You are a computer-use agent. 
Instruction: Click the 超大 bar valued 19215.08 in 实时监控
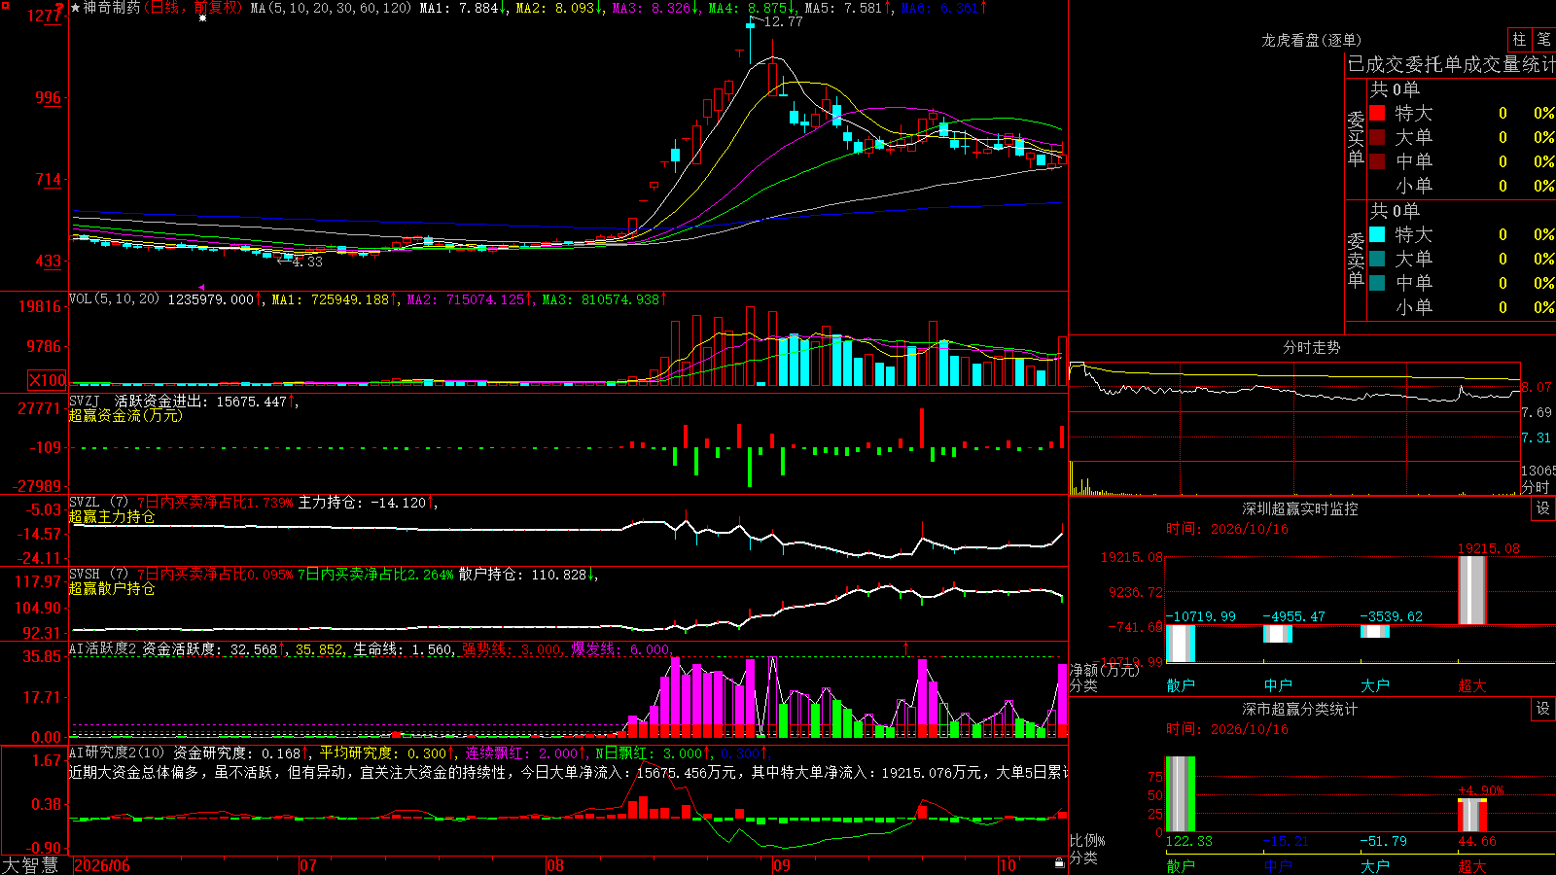(x=1472, y=590)
